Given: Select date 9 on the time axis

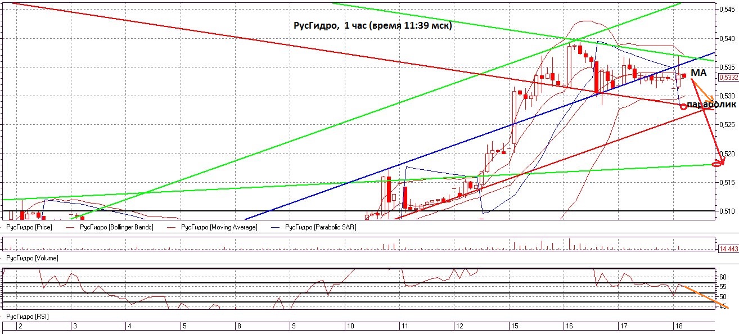Looking at the screenshot, I should [x=294, y=326].
